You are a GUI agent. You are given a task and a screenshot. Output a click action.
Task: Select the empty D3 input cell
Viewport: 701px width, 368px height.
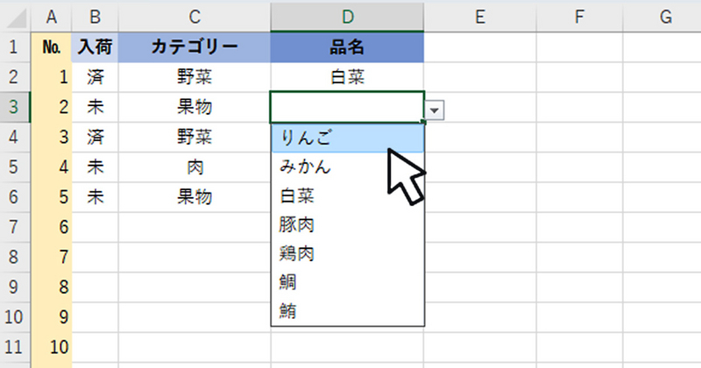[x=347, y=108]
